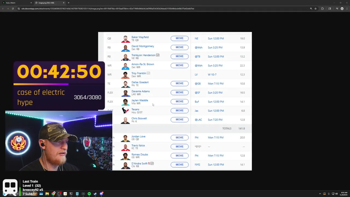Click MOVE for Jaylen Waddle

[x=180, y=102]
